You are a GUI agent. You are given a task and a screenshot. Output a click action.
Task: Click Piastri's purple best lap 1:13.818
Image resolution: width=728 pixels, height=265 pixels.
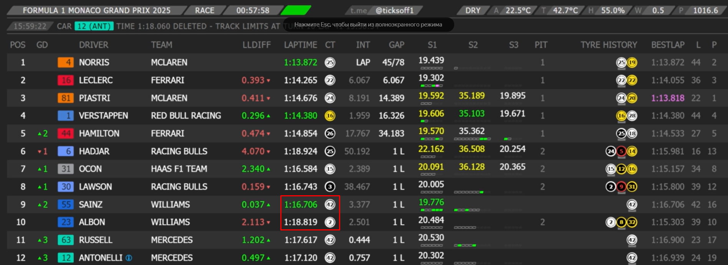[x=668, y=98]
